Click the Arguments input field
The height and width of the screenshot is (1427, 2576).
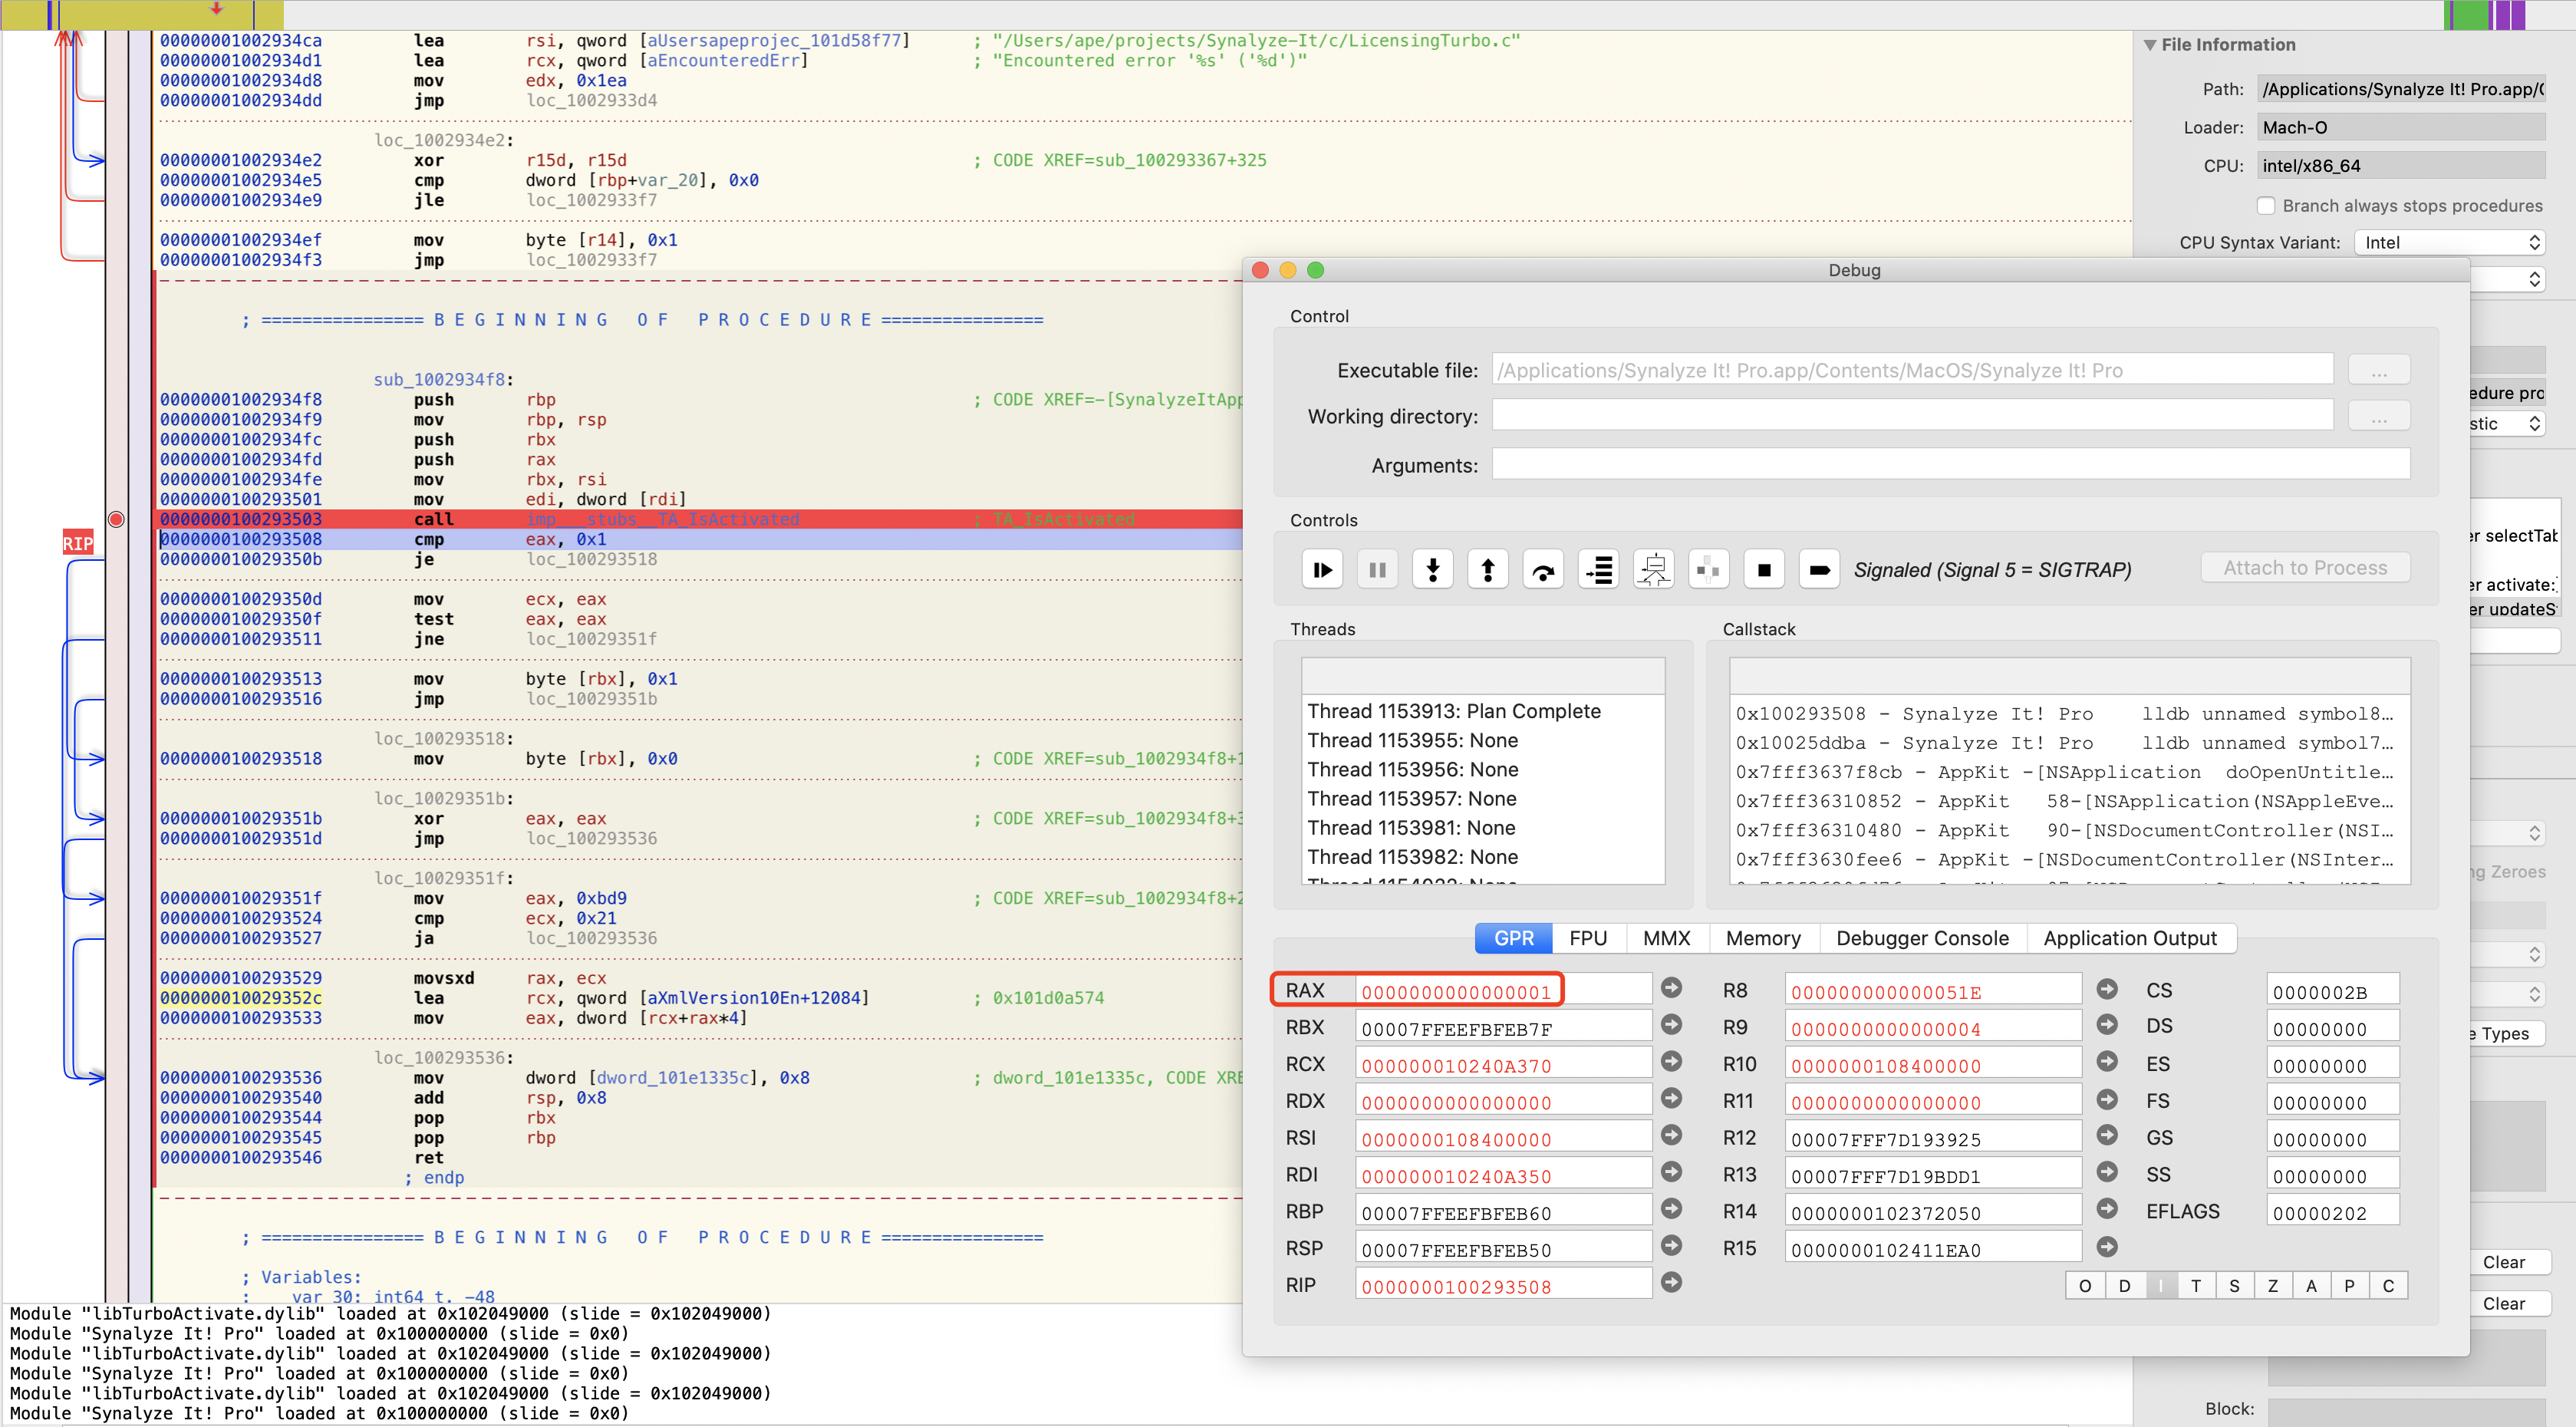[x=1950, y=465]
